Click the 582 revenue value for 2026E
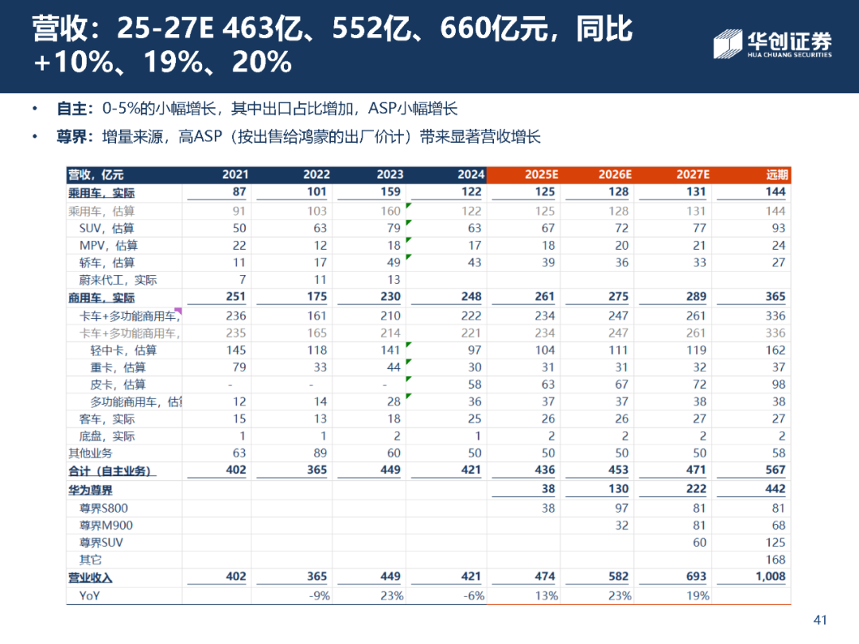This screenshot has height=644, width=859. (618, 576)
